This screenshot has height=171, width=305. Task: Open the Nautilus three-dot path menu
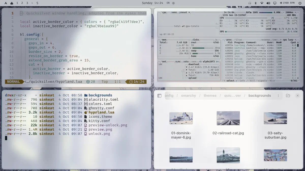tap(278, 96)
